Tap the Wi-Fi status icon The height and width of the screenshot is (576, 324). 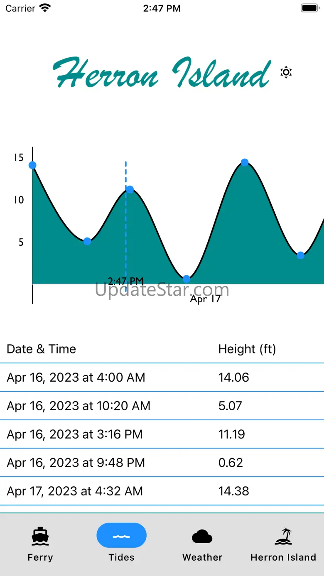(44, 8)
